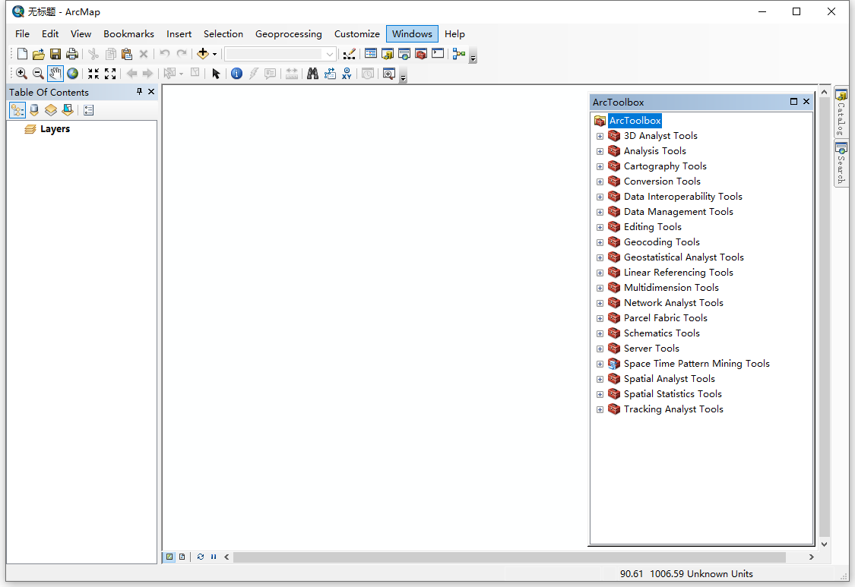Open an existing map file
The width and height of the screenshot is (855, 587).
(x=38, y=54)
